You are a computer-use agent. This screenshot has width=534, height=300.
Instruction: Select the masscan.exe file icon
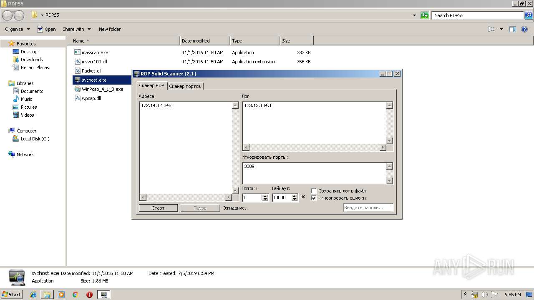click(x=78, y=52)
